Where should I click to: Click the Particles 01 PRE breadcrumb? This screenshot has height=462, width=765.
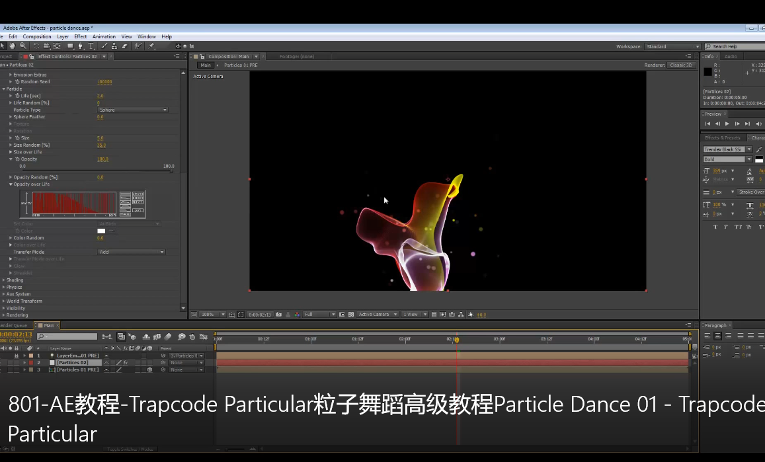(241, 65)
